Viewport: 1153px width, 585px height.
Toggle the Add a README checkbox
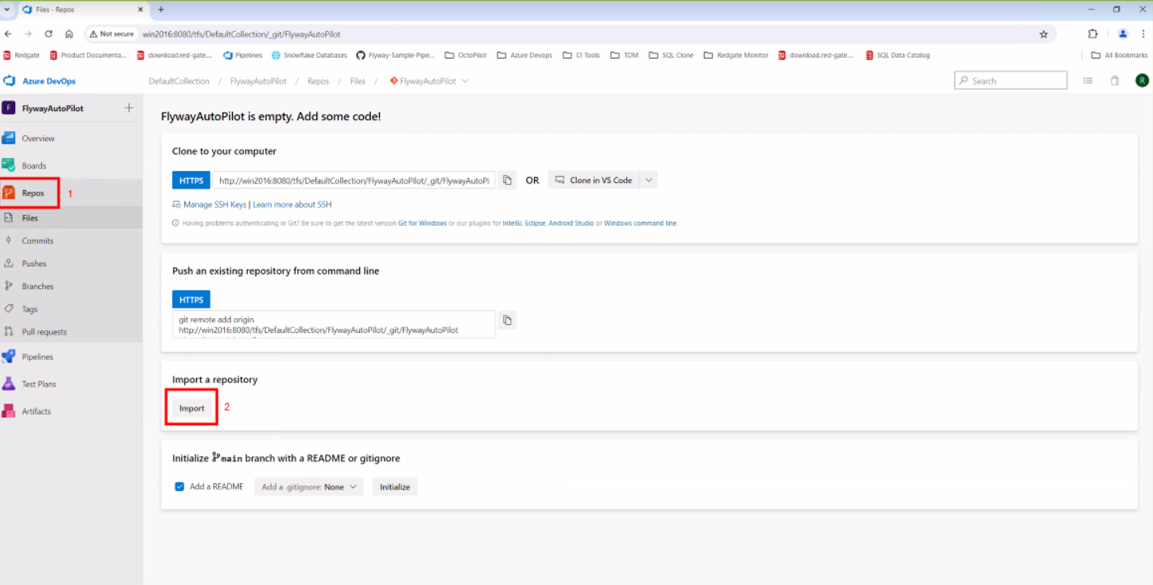click(x=180, y=486)
